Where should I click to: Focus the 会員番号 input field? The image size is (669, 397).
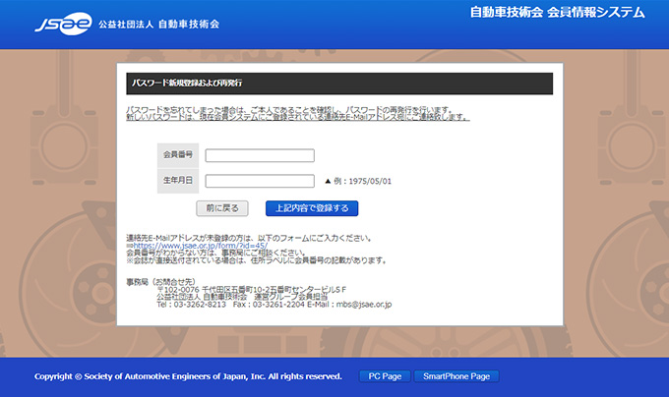[260, 155]
